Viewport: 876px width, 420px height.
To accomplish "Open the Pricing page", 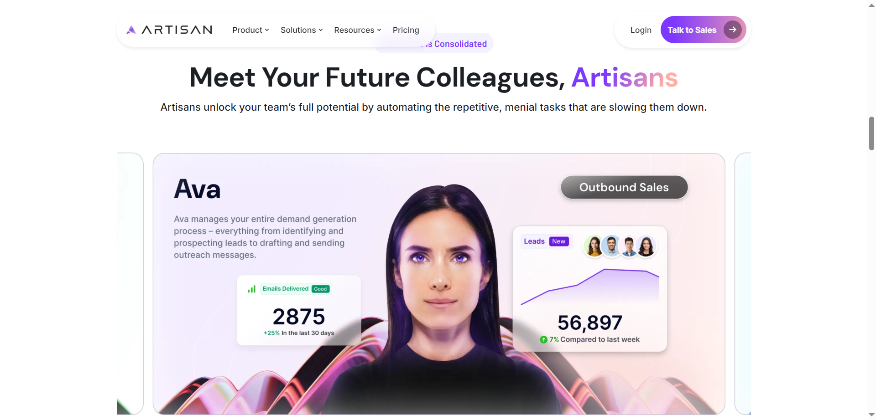I will point(406,30).
